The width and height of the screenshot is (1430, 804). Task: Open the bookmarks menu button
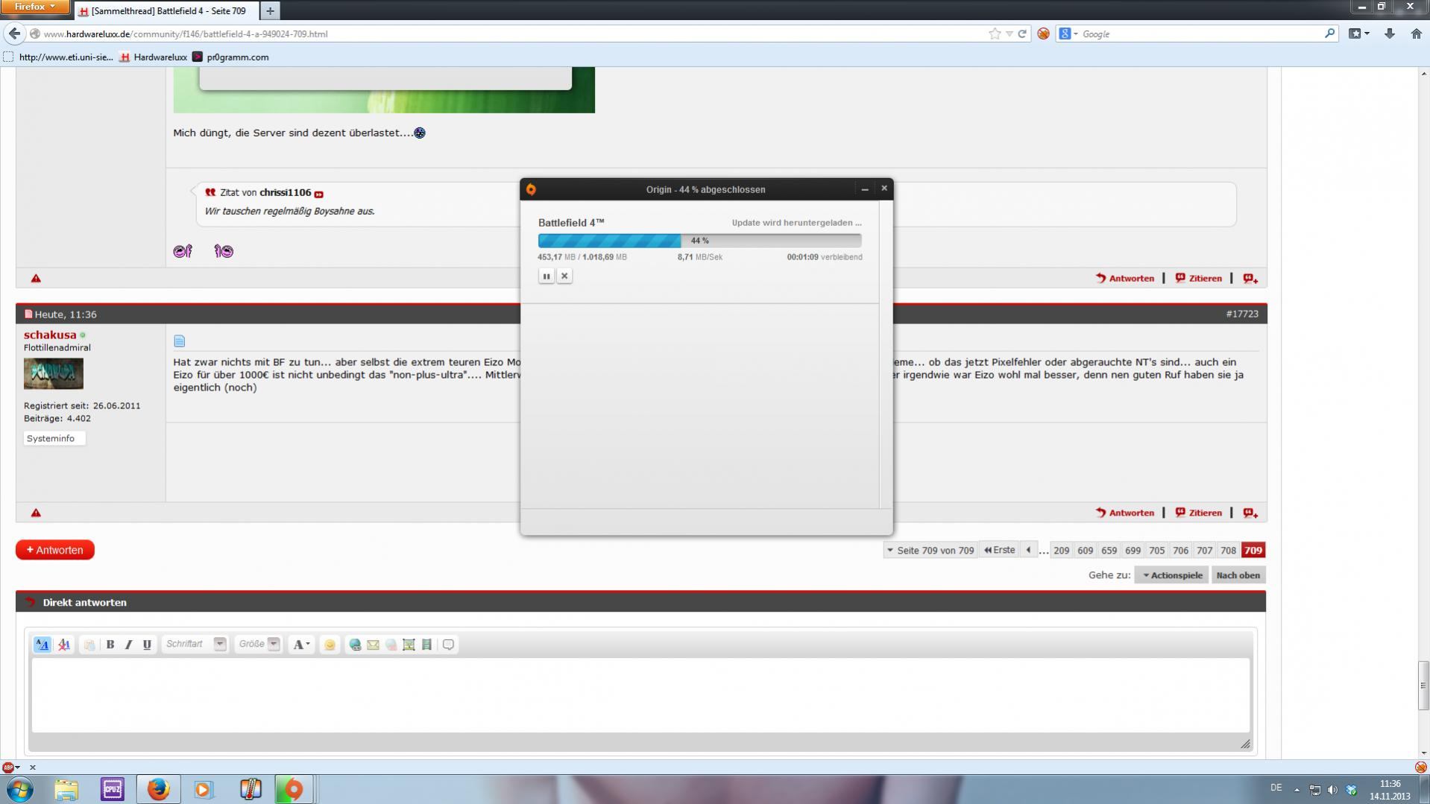[1358, 34]
